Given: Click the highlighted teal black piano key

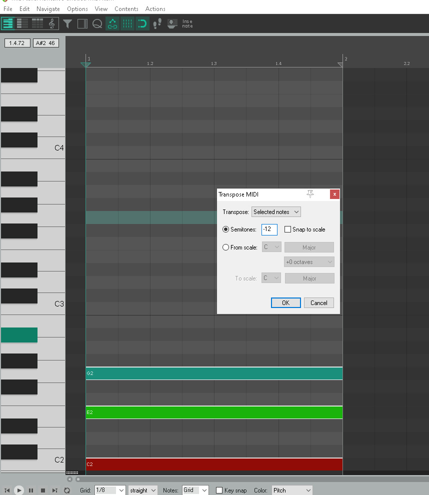Looking at the screenshot, I should [19, 335].
